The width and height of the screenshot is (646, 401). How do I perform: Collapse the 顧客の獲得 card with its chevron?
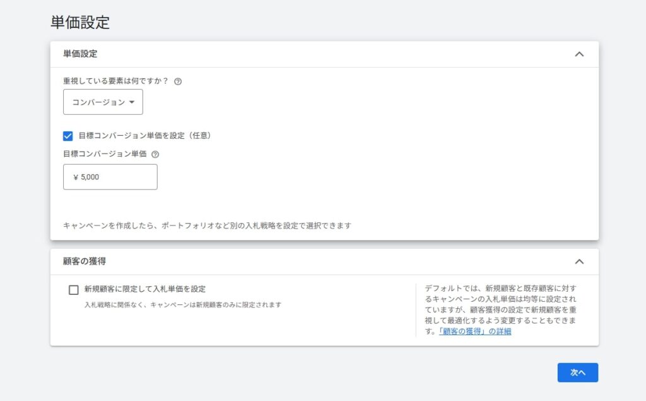click(x=579, y=261)
